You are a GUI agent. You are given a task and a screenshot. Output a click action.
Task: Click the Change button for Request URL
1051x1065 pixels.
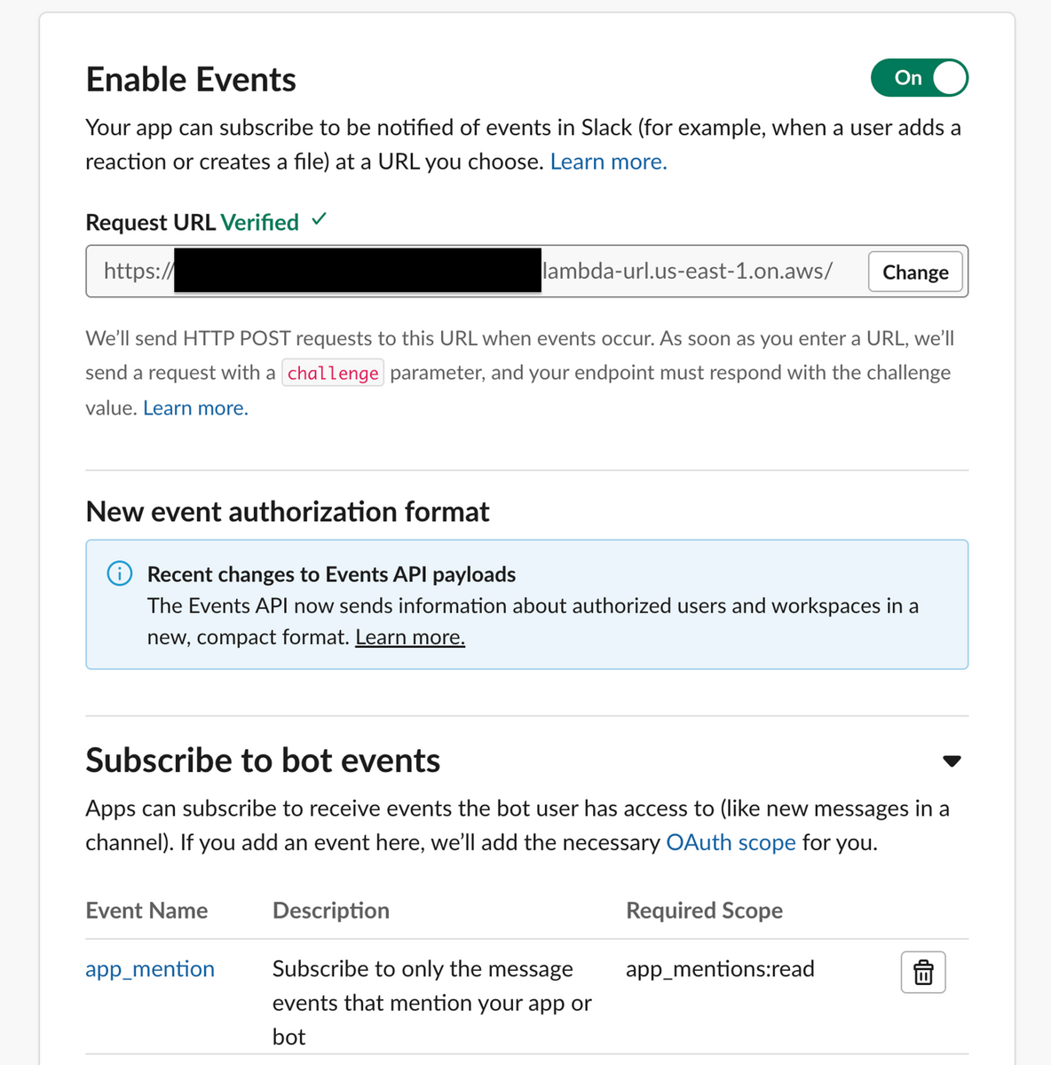[915, 272]
